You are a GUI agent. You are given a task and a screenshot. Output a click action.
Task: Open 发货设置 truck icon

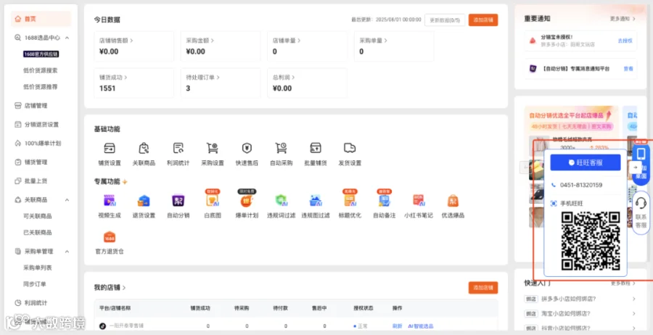(350, 148)
